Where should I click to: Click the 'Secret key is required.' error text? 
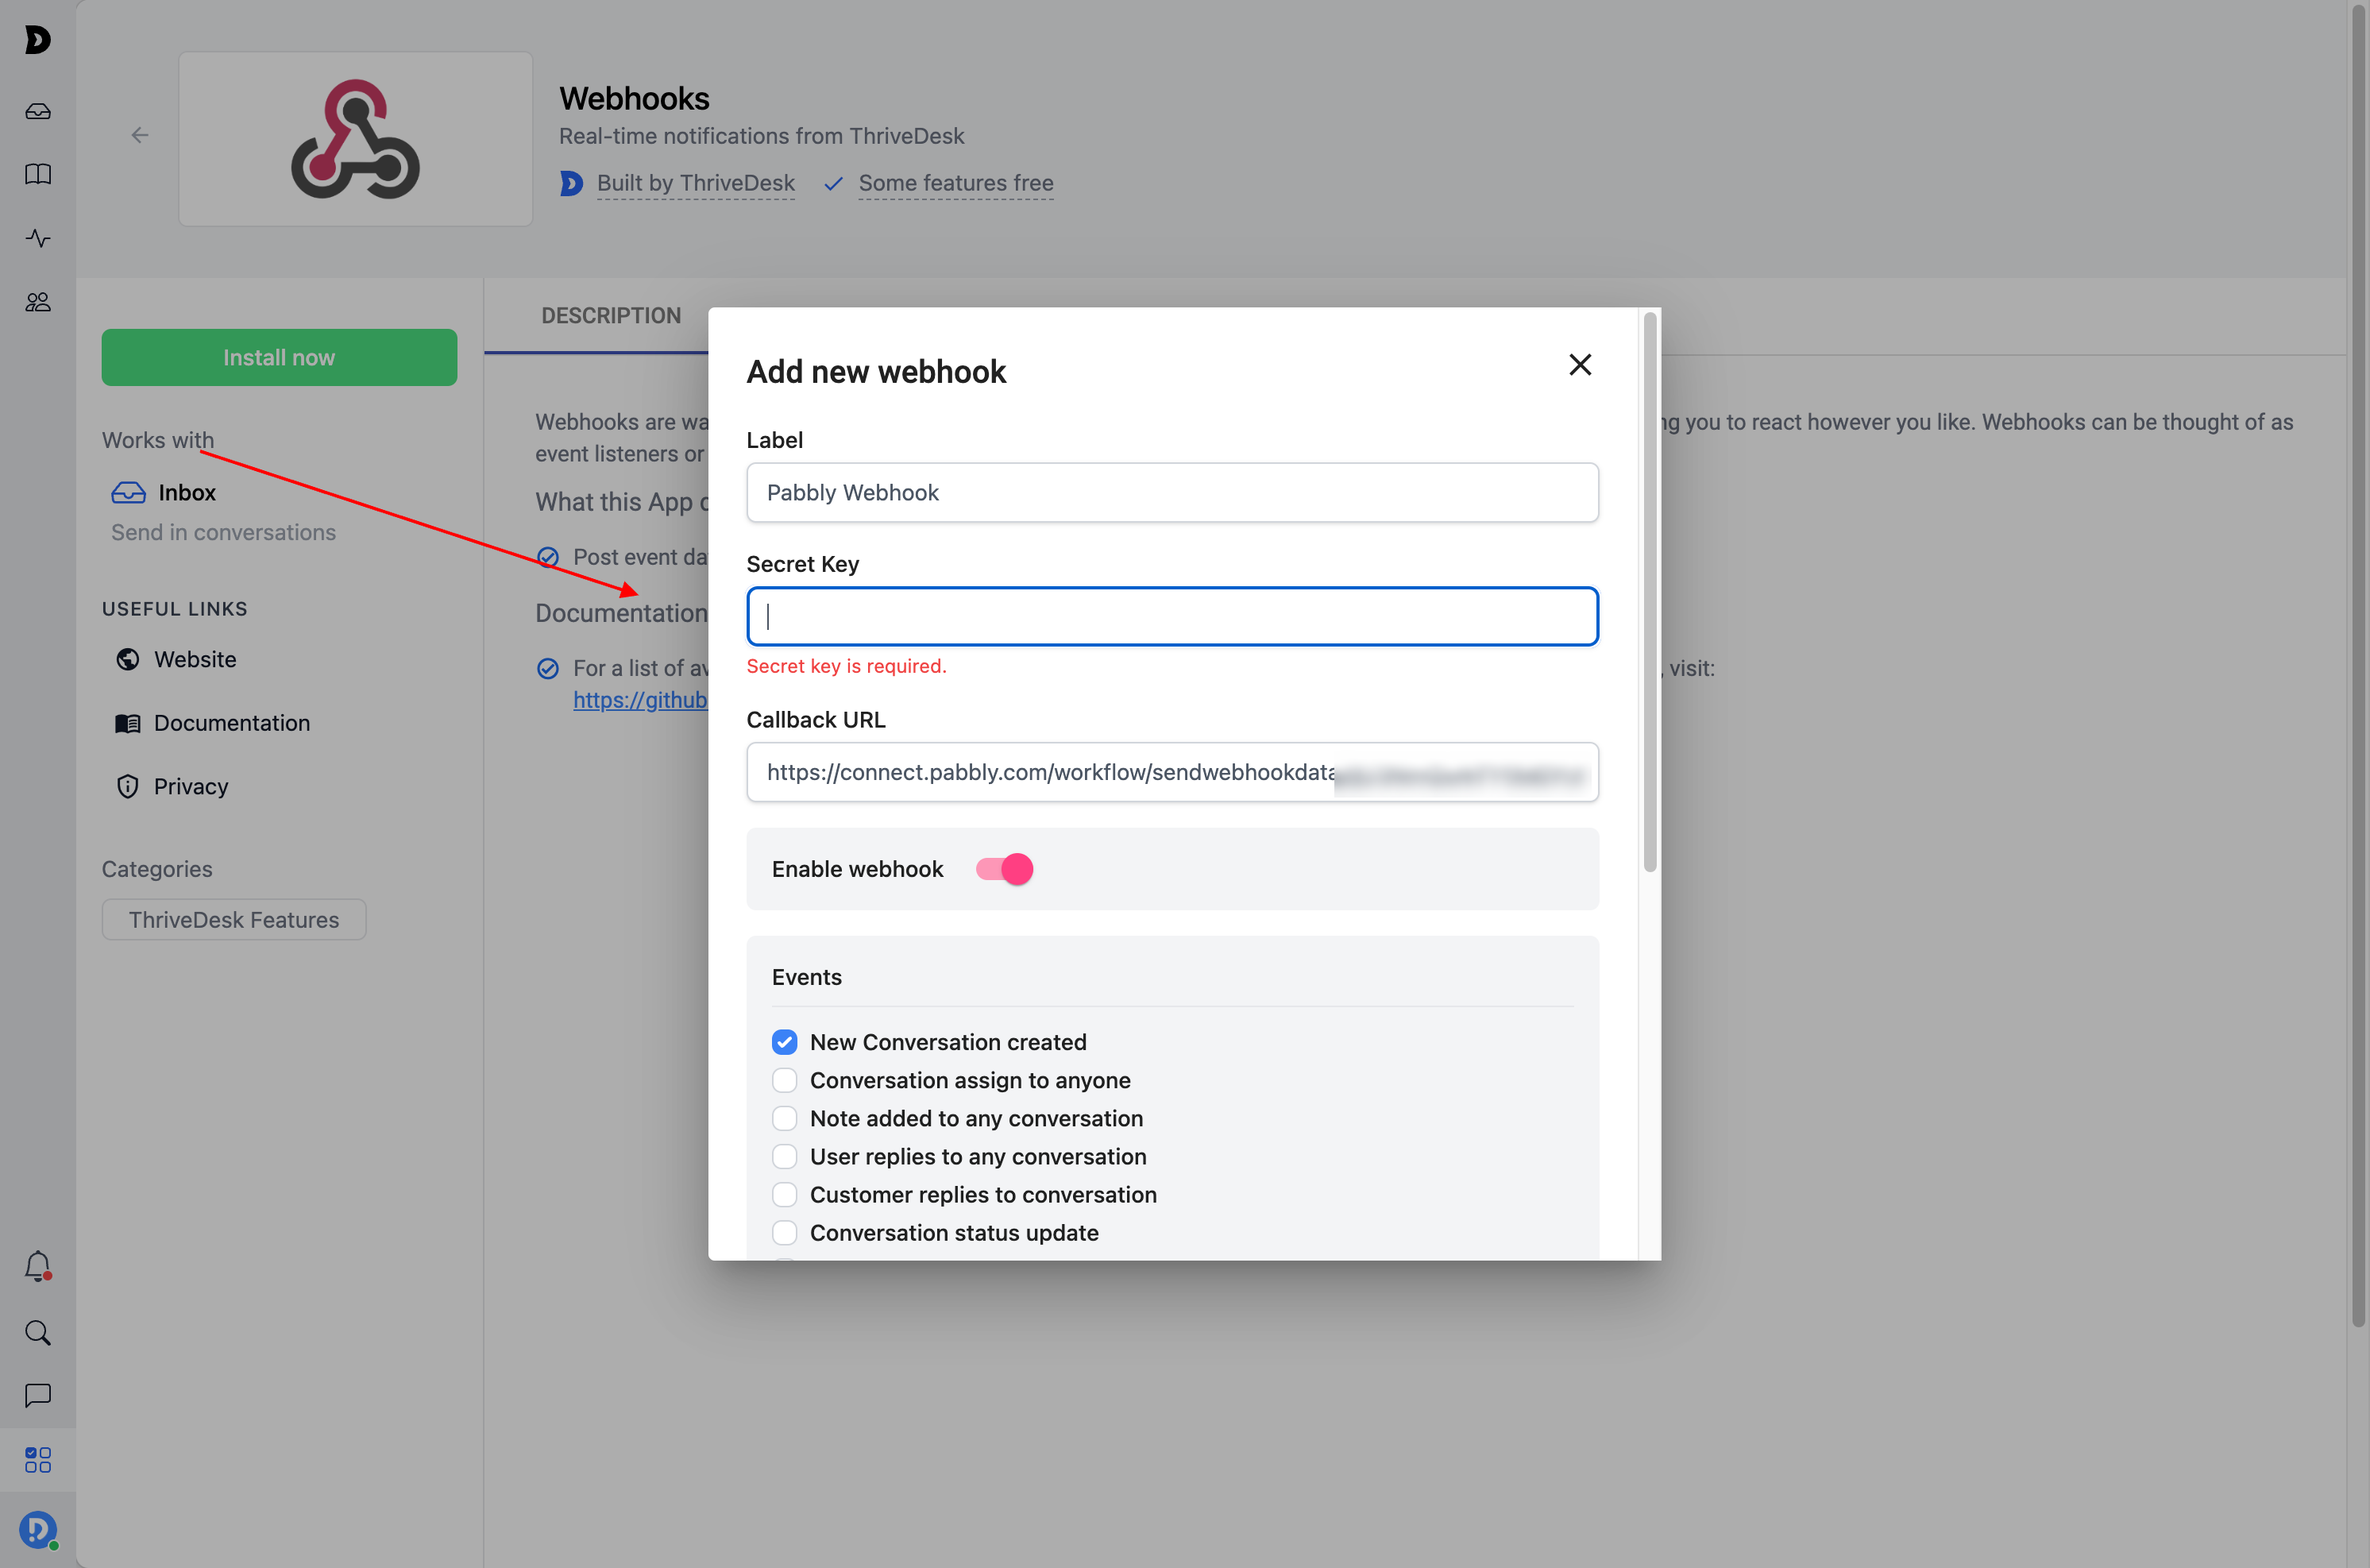(x=847, y=666)
